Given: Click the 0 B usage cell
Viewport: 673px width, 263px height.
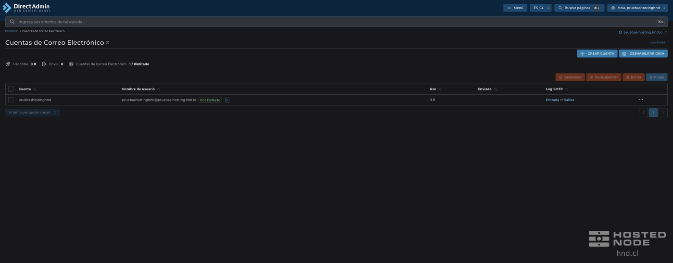Looking at the screenshot, I should pyautogui.click(x=432, y=100).
